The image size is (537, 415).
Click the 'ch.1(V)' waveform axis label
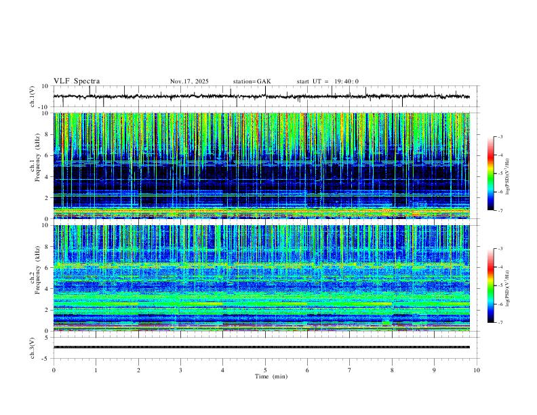coord(33,96)
